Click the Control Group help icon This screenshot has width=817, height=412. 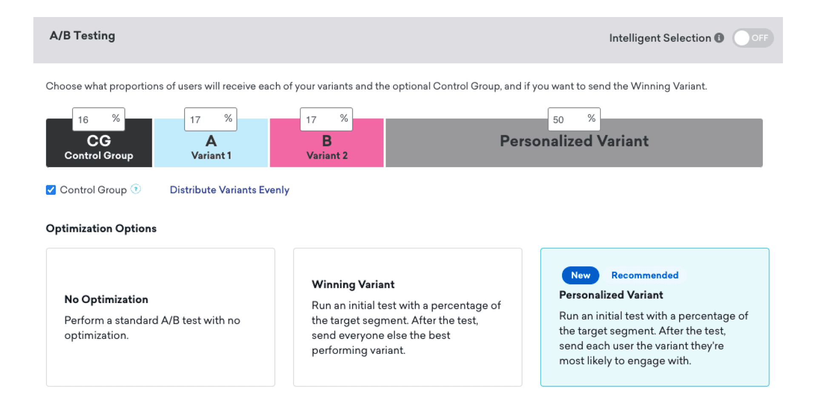tap(136, 189)
